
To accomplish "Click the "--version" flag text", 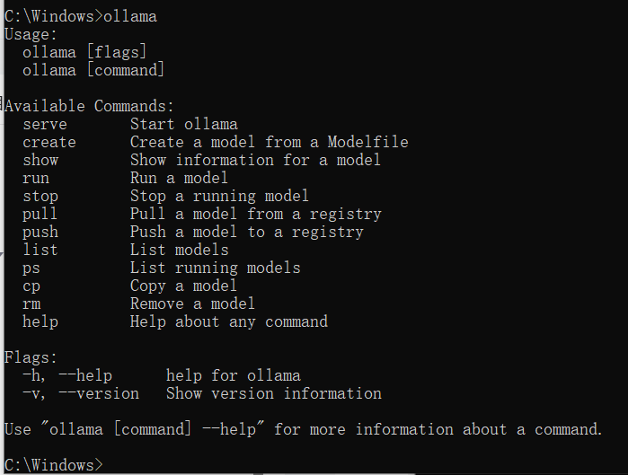I will (x=99, y=394).
